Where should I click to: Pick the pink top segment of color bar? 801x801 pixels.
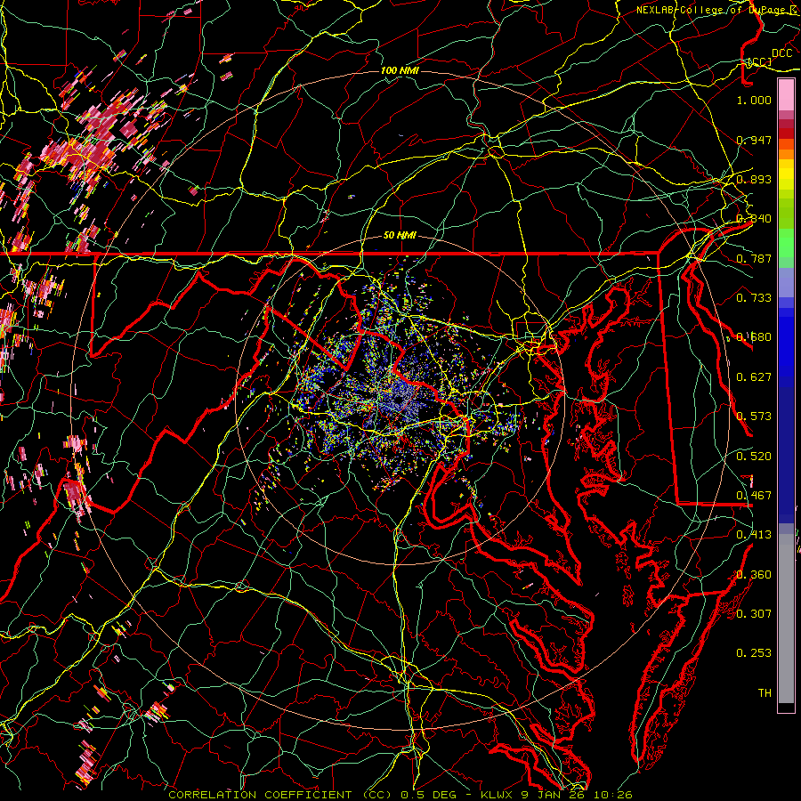click(786, 94)
